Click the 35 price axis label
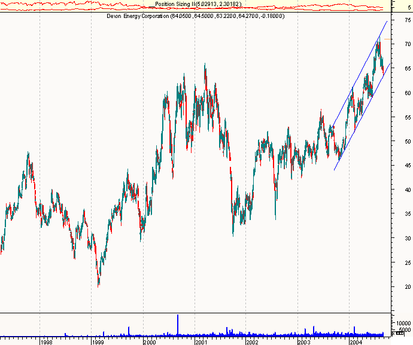The height and width of the screenshot is (345, 413). [408, 214]
